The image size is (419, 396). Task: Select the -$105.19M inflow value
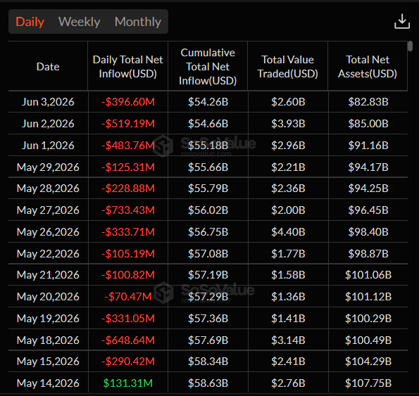pos(128,254)
